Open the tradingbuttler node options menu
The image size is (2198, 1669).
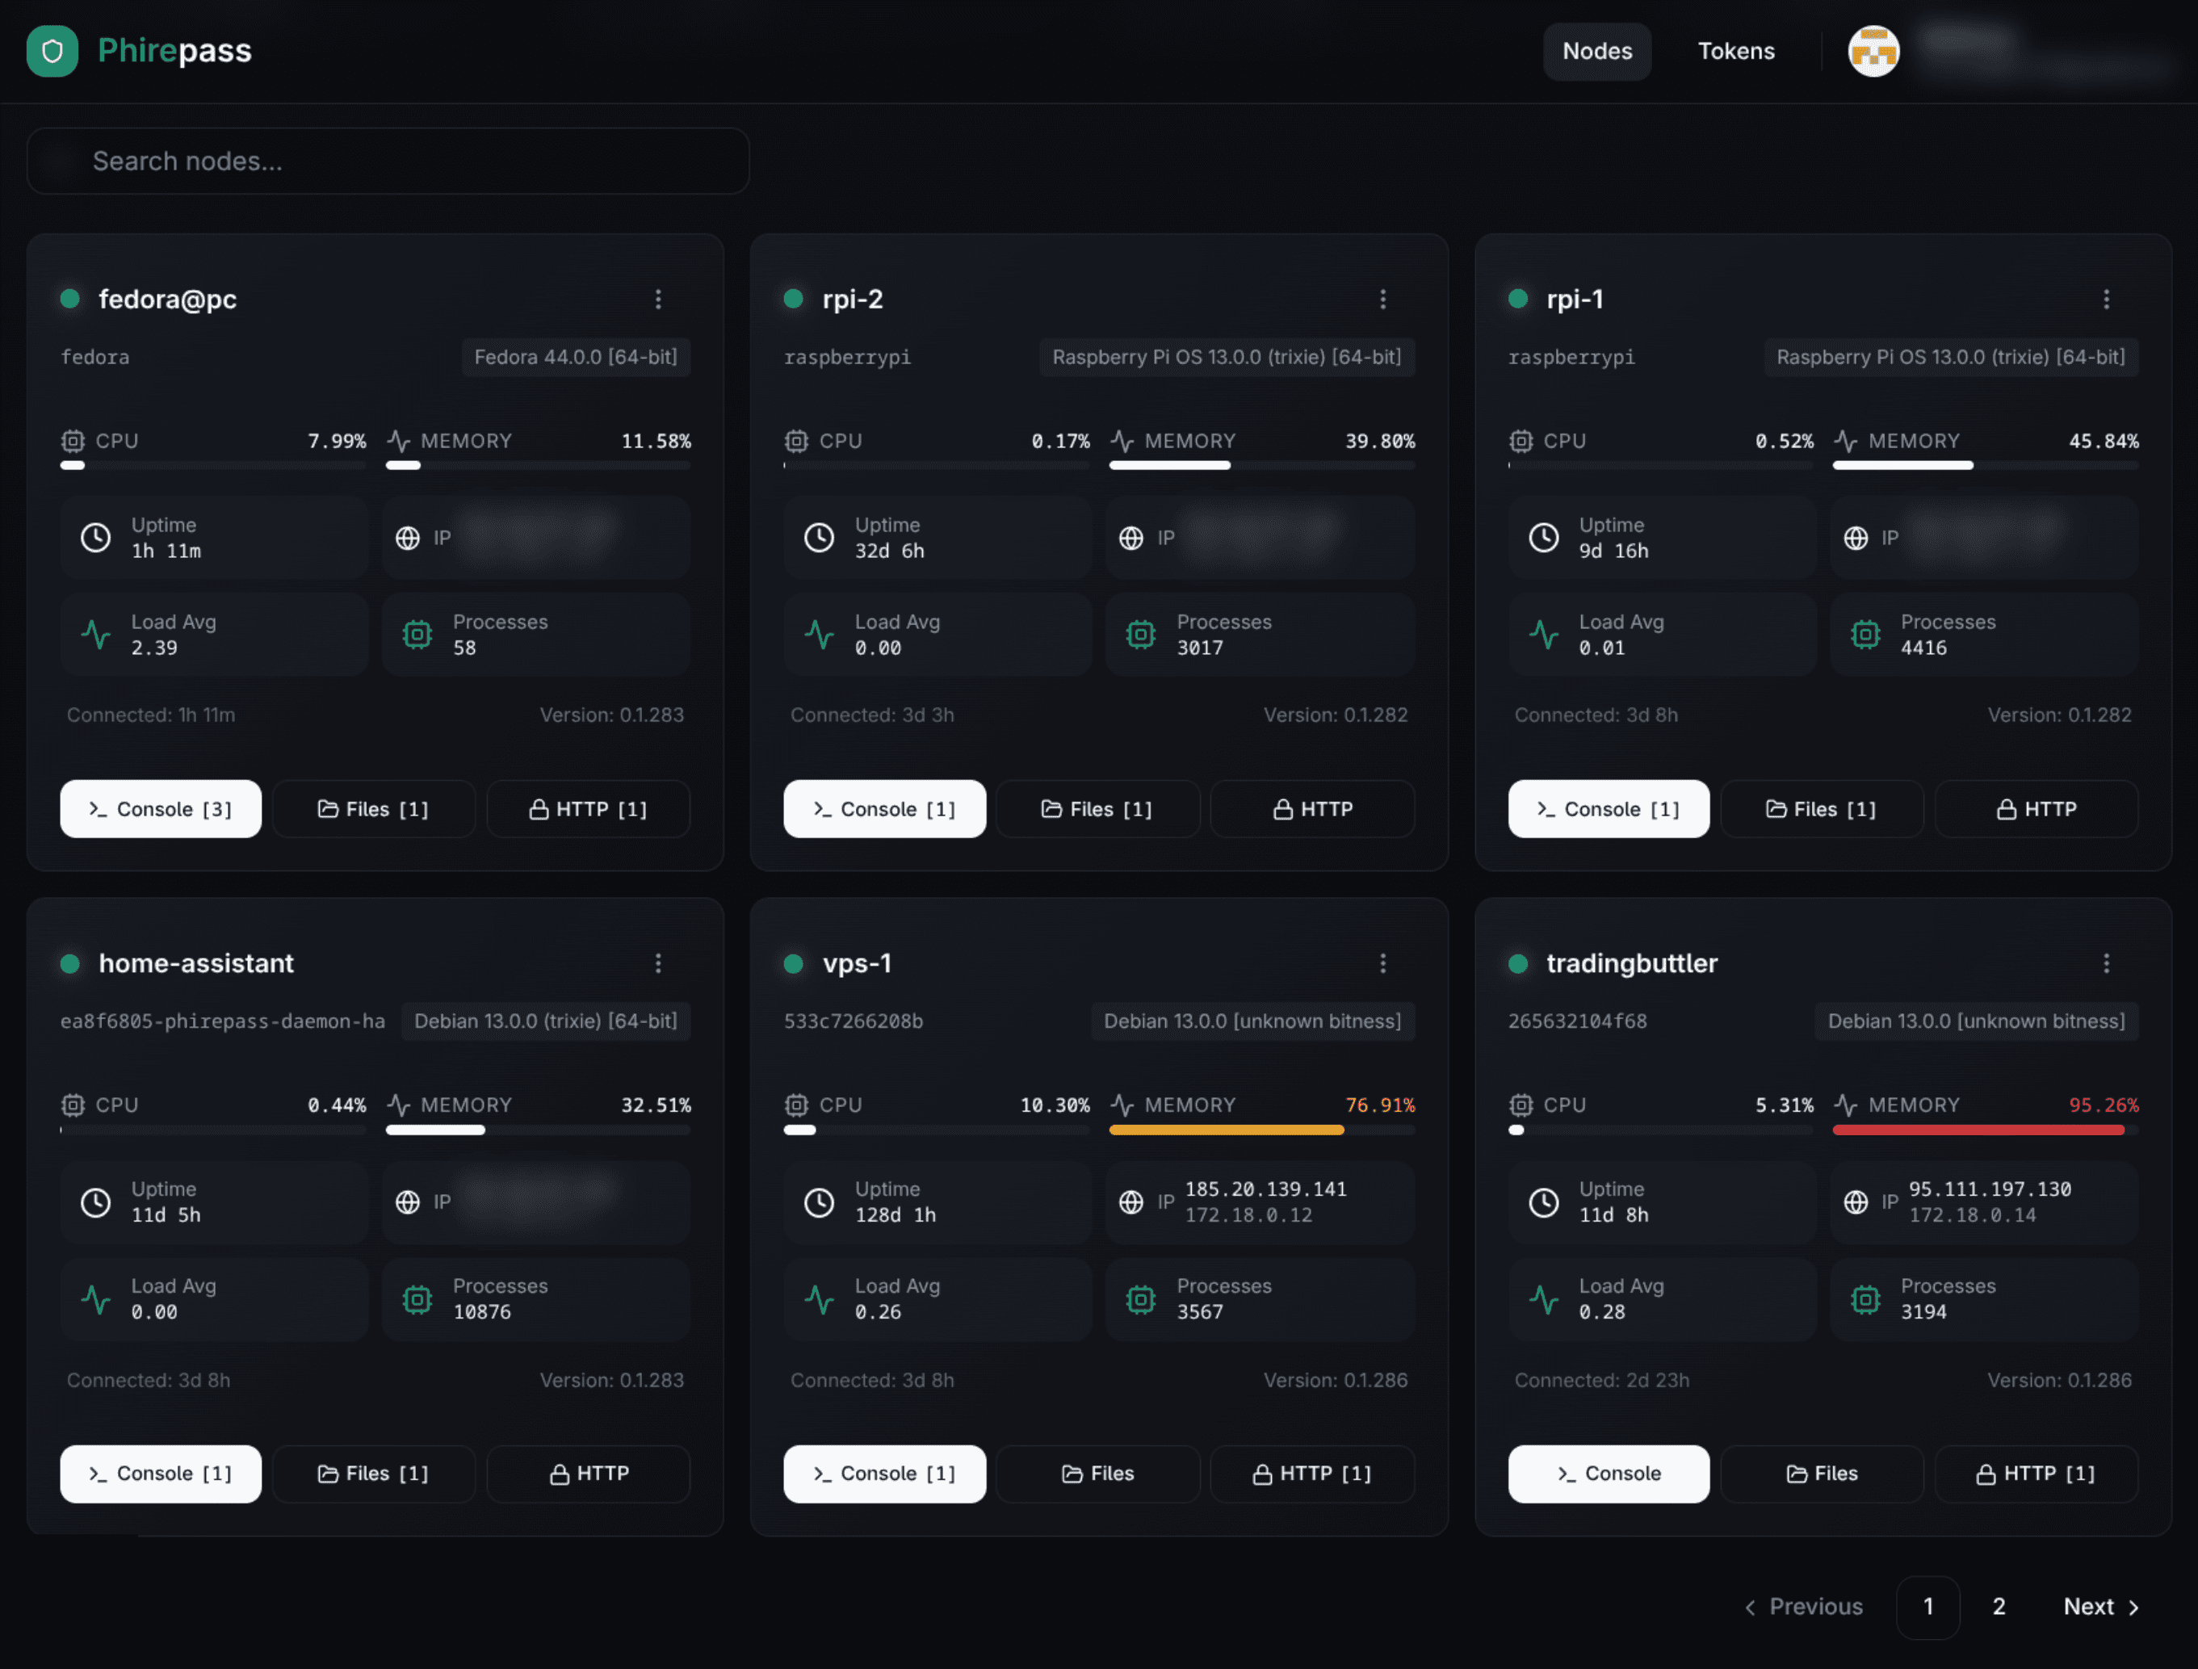2106,962
